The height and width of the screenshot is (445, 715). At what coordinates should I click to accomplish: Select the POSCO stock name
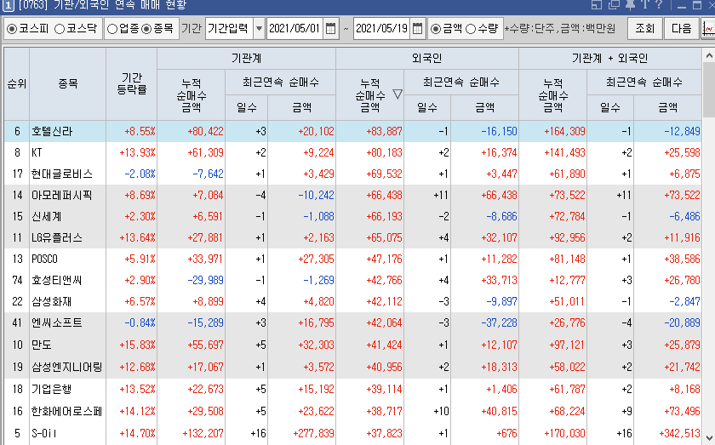click(44, 259)
